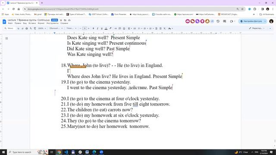
Task: Open the input tools dropdown
Action: pos(171,28)
